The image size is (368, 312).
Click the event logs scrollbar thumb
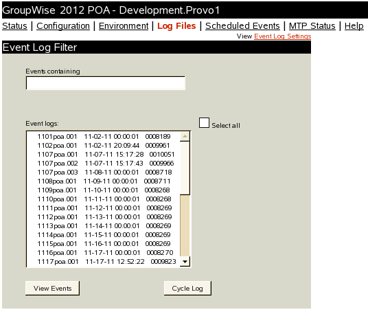coord(185,168)
